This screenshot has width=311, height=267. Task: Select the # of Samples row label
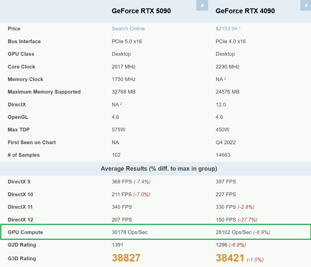24,155
